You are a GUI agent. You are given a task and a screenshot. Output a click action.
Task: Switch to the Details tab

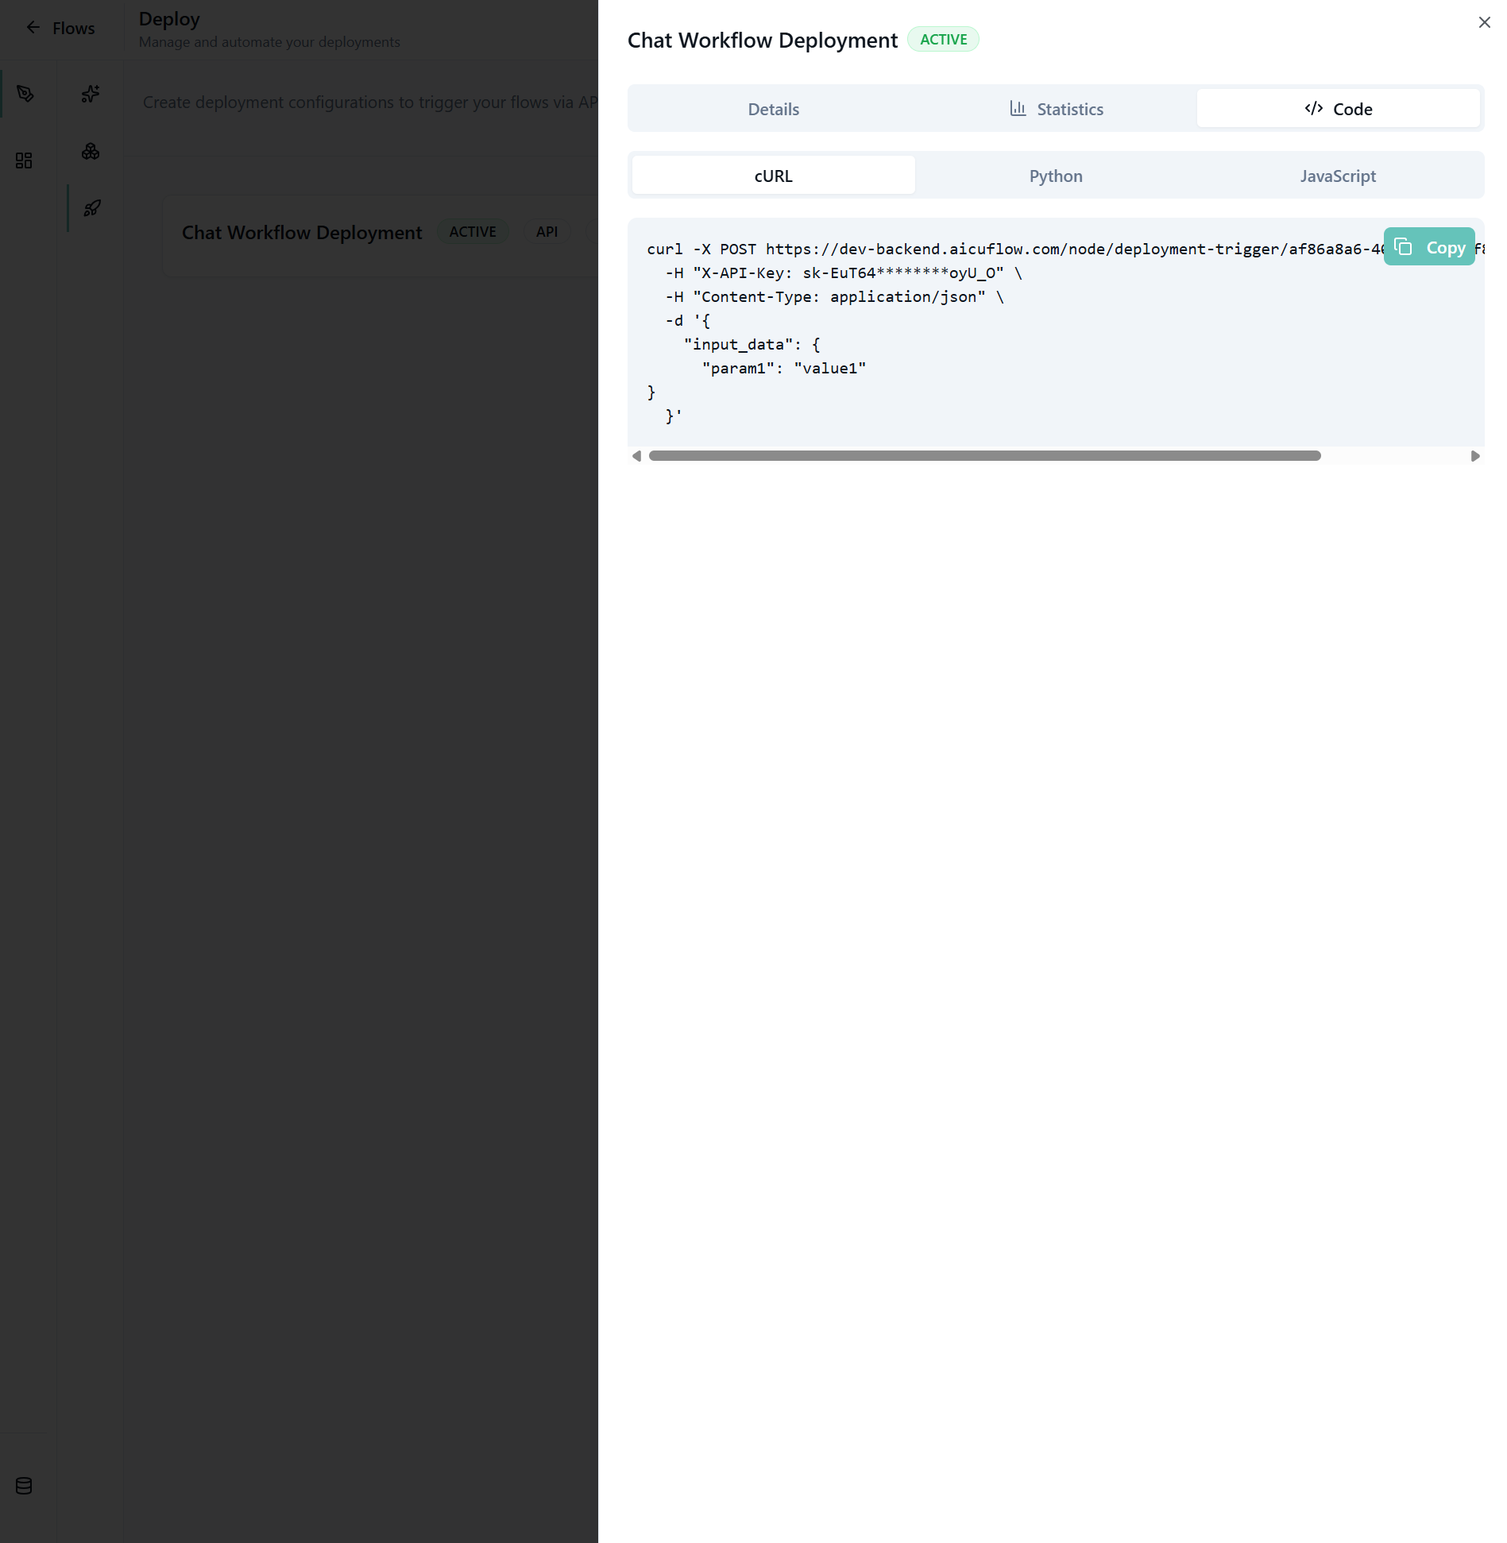click(773, 109)
